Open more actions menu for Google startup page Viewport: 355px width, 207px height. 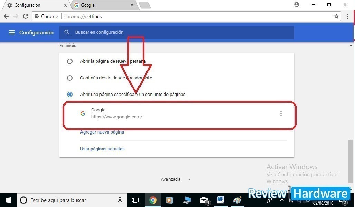[x=281, y=114]
